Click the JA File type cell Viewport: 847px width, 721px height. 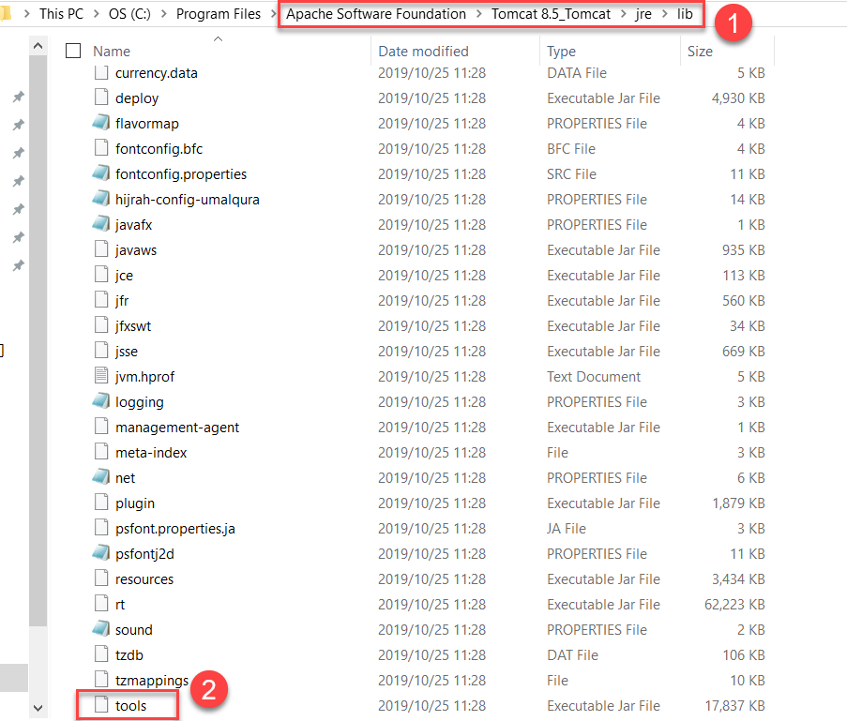click(567, 528)
